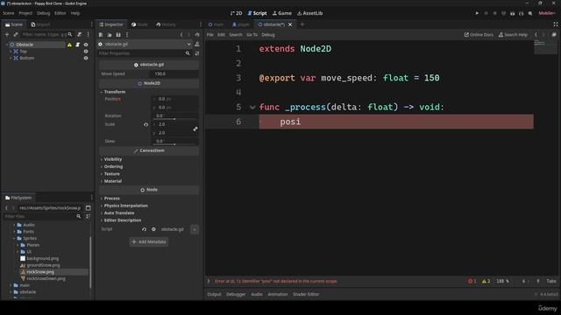The height and width of the screenshot is (315, 561).
Task: Open Online Docs link
Action: coord(479,35)
